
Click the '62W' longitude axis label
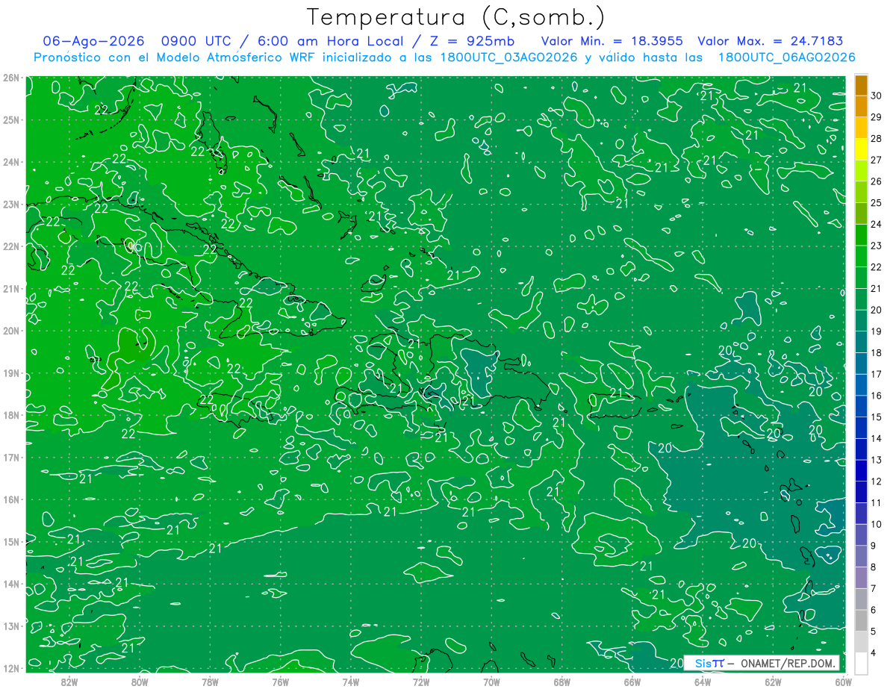point(774,682)
